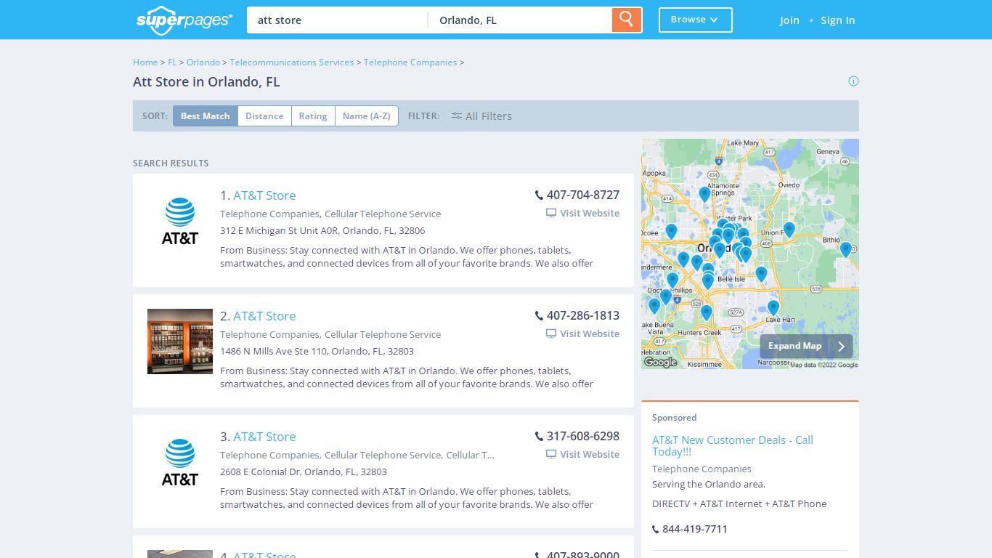Image resolution: width=992 pixels, height=558 pixels.
Task: Click 'DIRECTV + AT&T Internet + AT&T Phone' text
Action: pos(739,504)
